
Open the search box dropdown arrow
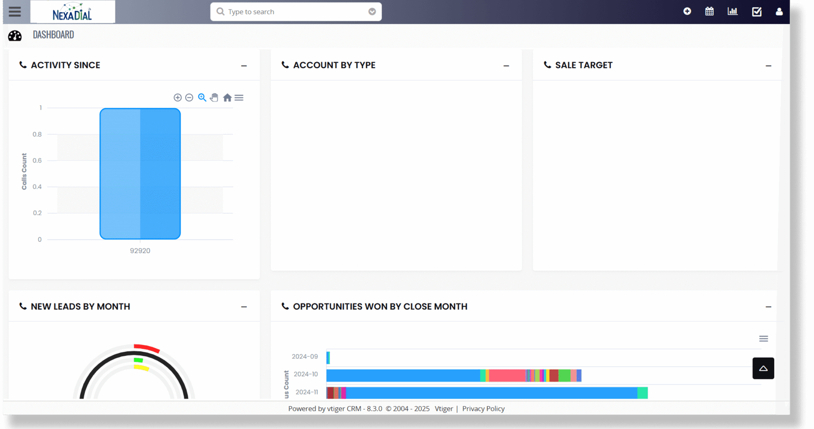tap(372, 12)
